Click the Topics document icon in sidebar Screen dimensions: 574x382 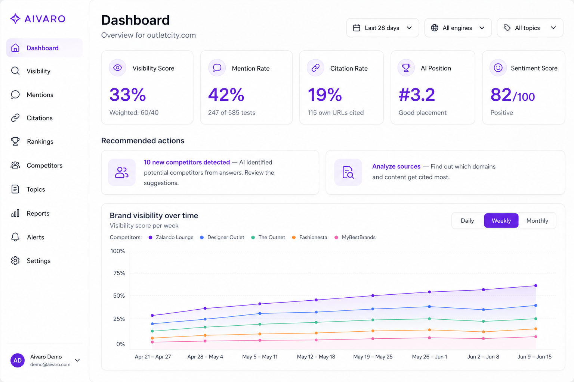tap(15, 189)
